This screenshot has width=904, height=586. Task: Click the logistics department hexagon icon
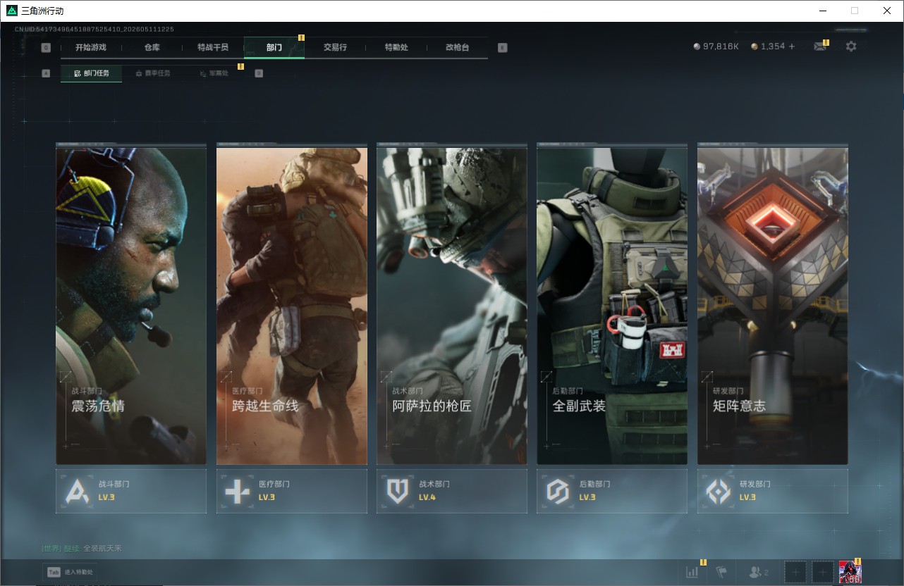pos(558,491)
